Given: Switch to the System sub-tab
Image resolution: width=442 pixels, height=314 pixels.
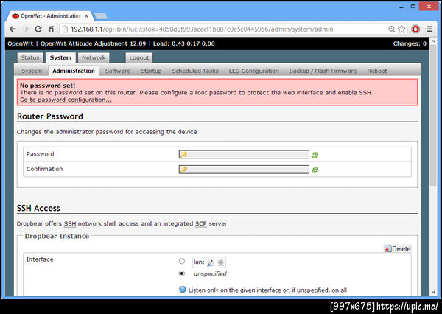Looking at the screenshot, I should coord(32,71).
